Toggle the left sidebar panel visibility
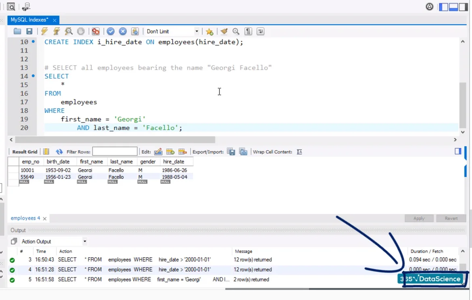Screen dimensions: 472x300 tap(444, 7)
